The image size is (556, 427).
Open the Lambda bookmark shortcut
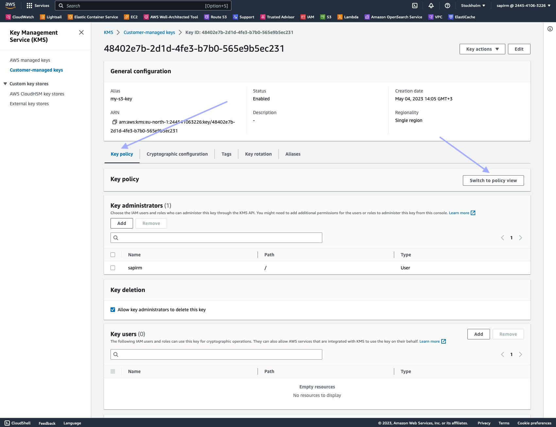348,17
